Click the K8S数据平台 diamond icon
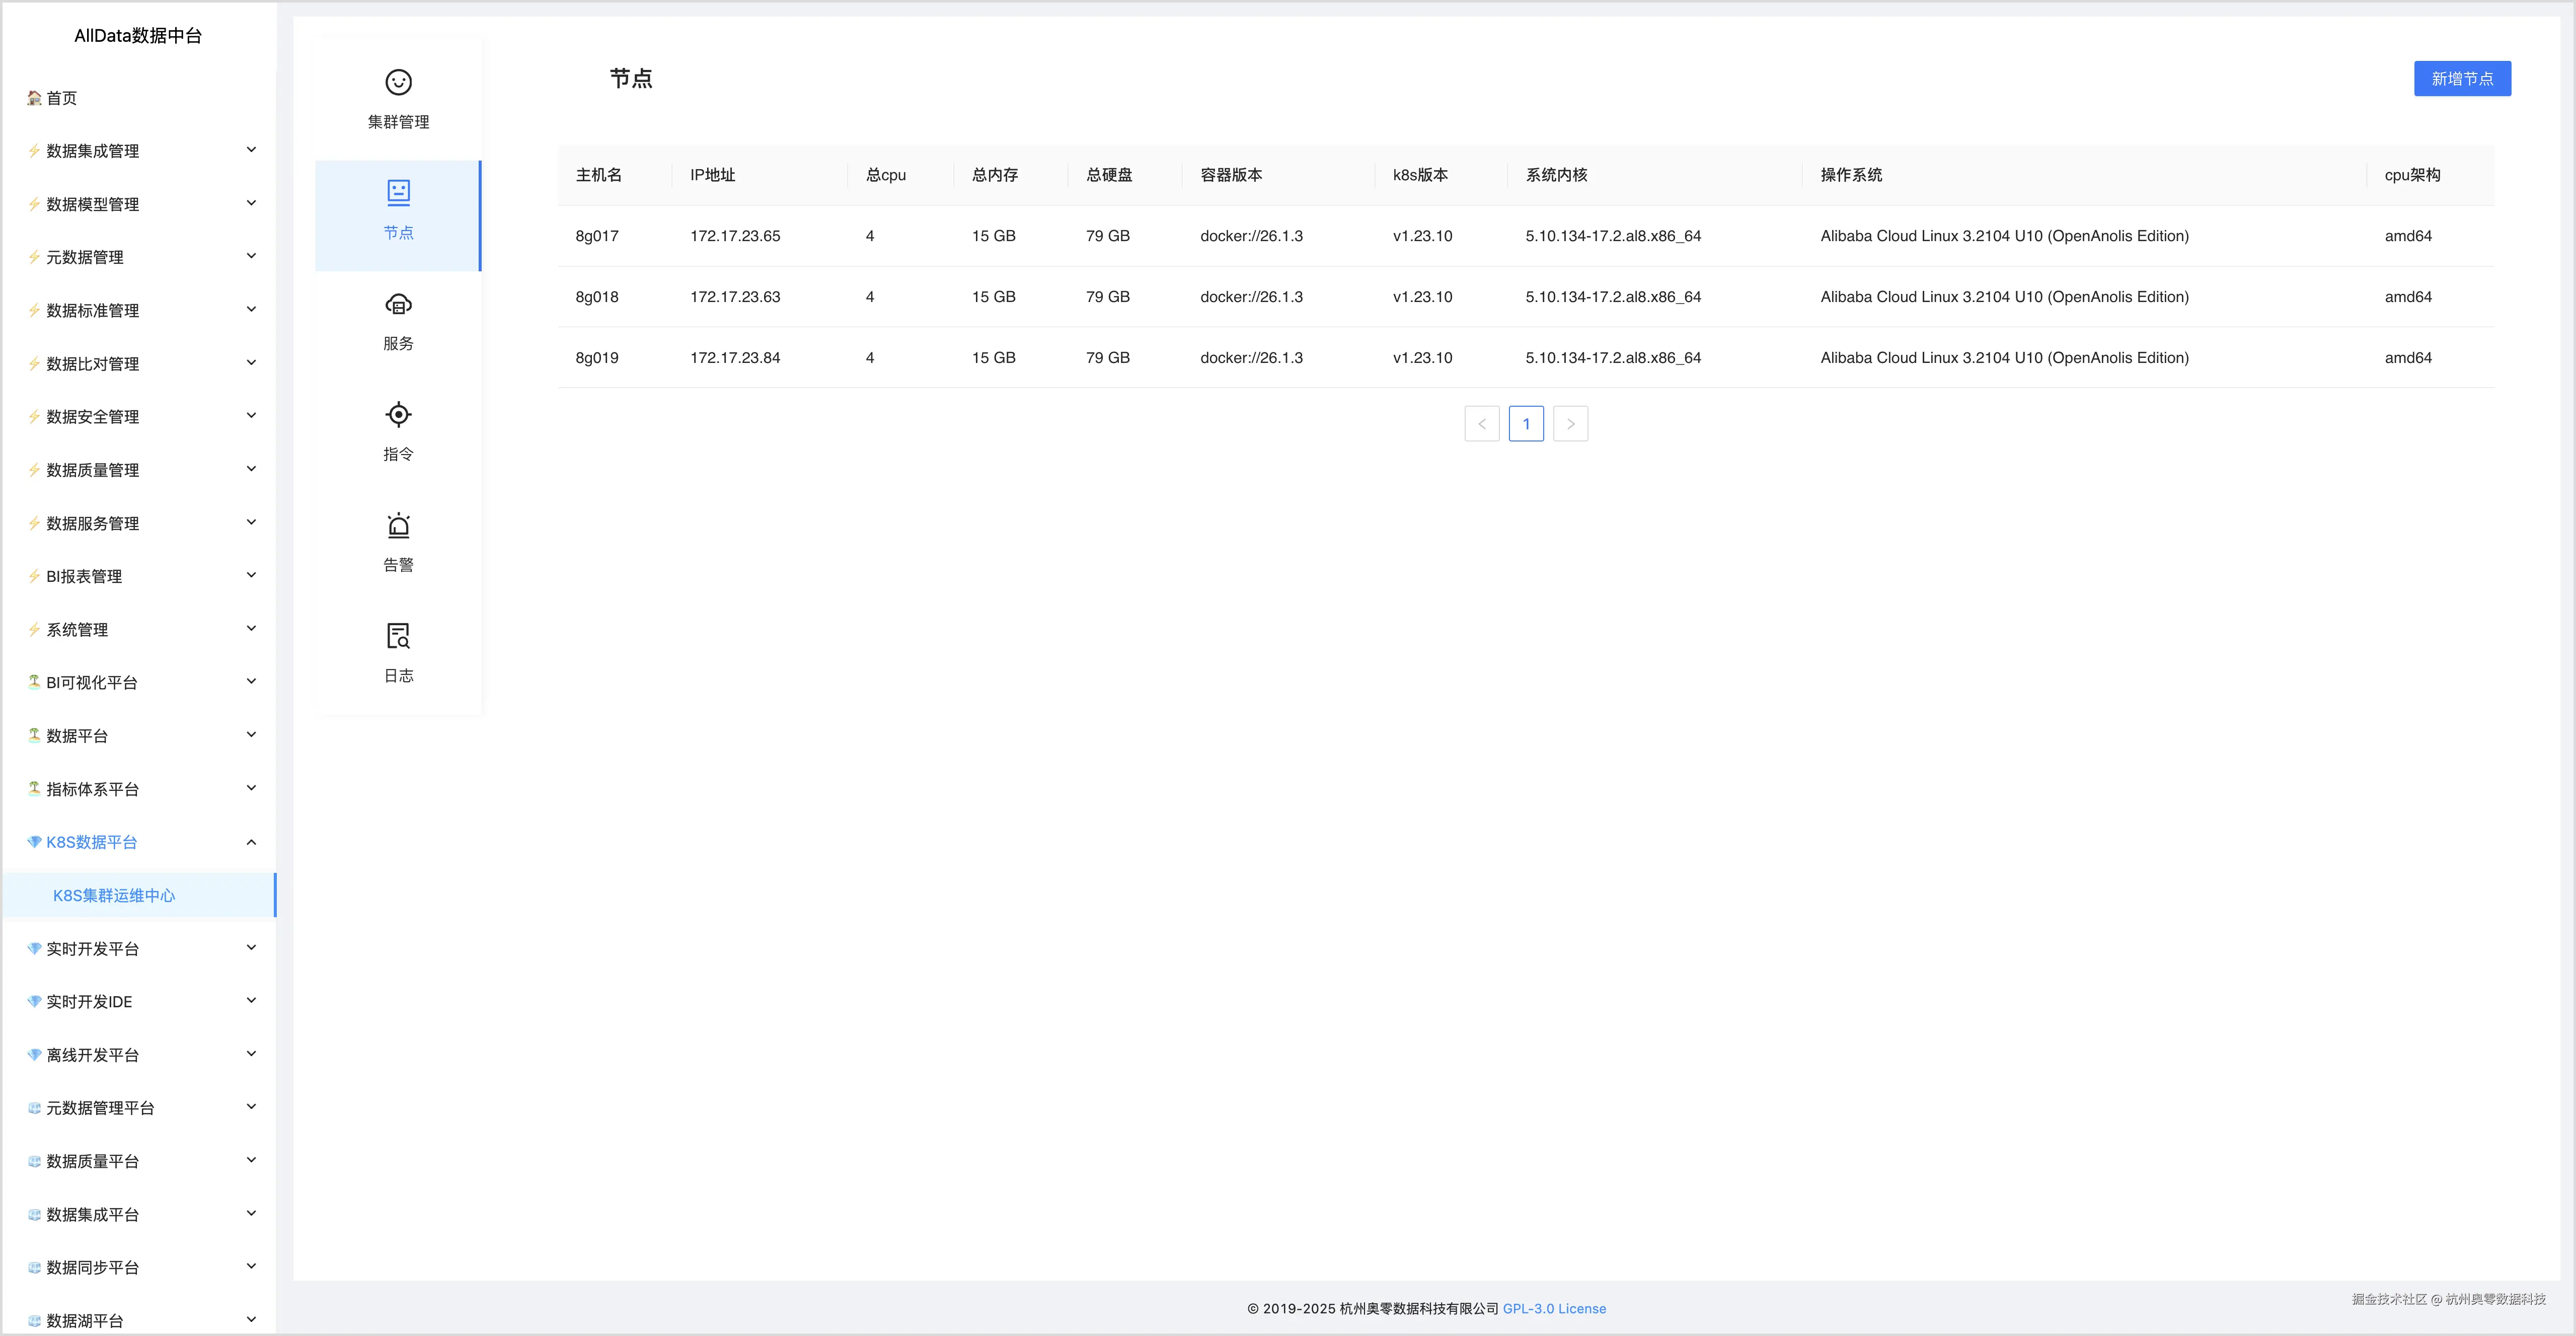 (x=34, y=842)
